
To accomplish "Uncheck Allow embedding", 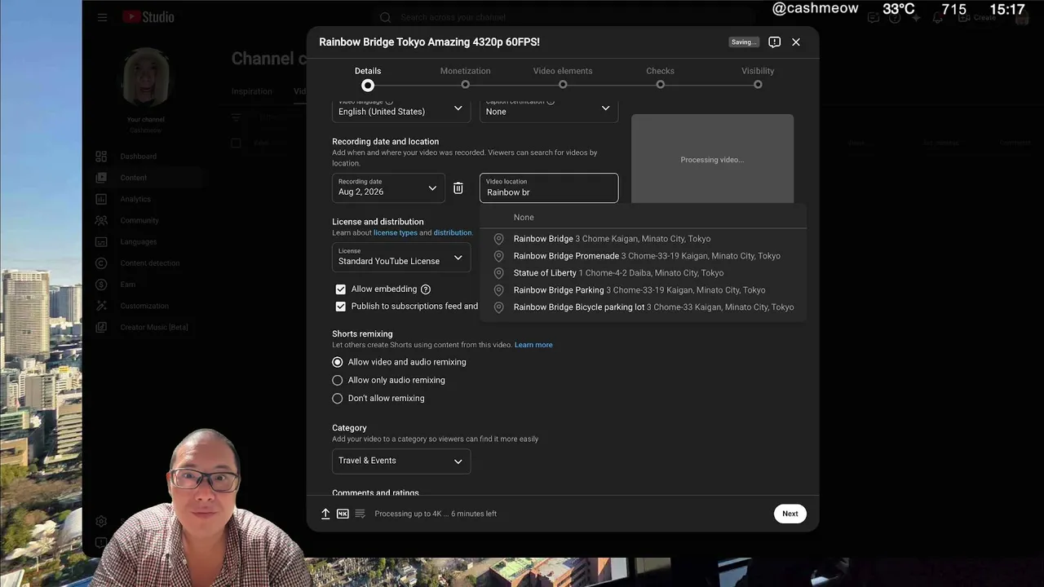I will (341, 289).
